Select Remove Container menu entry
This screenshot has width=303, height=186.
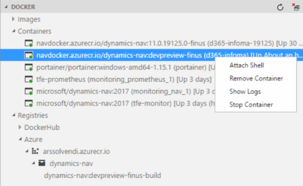coord(256,79)
